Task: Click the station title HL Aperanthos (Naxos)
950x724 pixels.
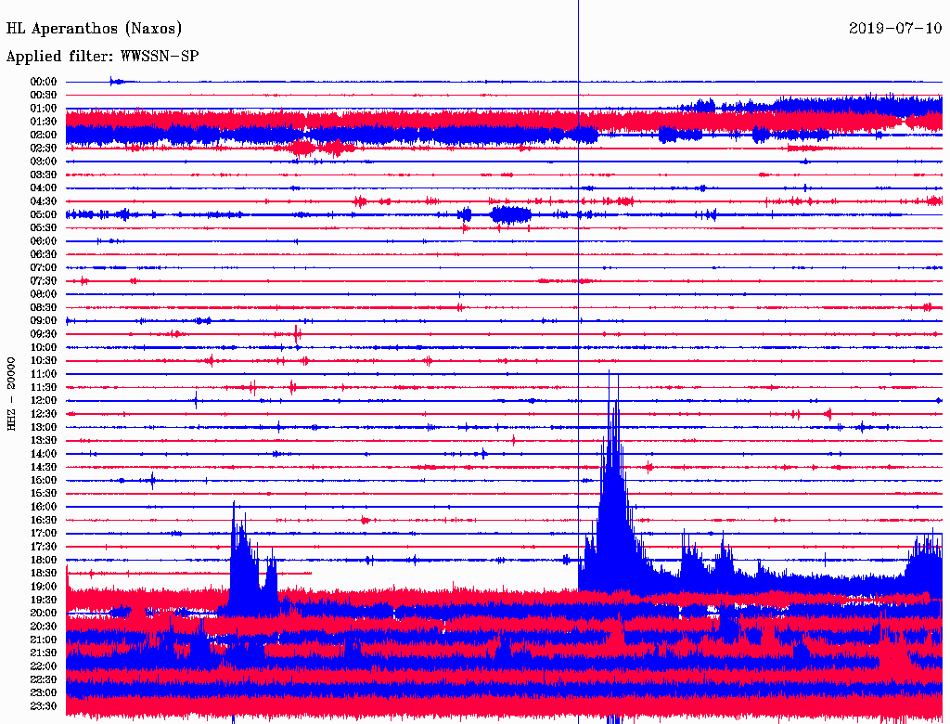Action: click(94, 28)
